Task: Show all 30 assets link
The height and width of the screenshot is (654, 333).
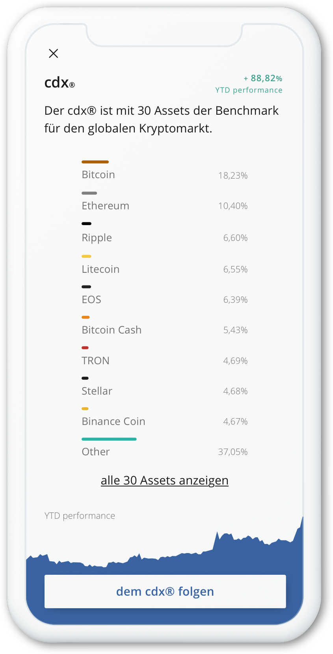Action: point(165,481)
